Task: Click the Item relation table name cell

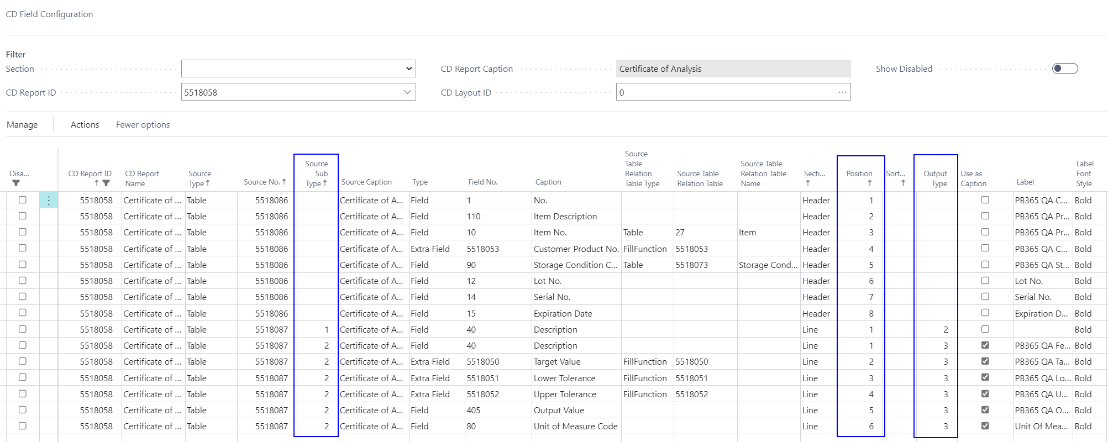Action: [x=769, y=232]
